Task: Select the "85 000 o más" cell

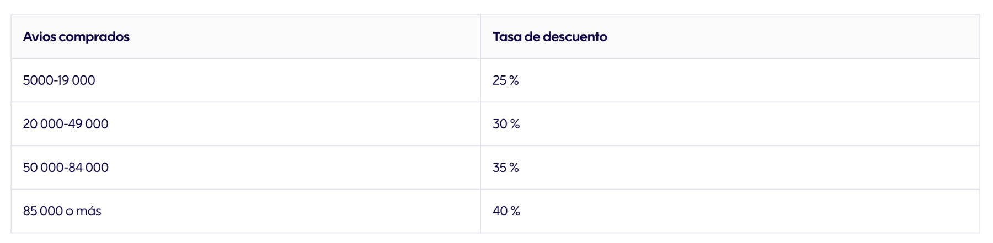Action: (x=62, y=211)
